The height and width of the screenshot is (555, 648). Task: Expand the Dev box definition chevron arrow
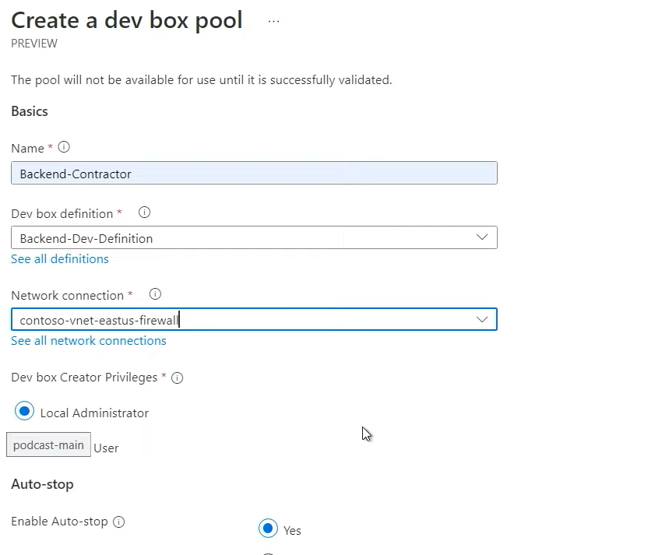coord(482,237)
